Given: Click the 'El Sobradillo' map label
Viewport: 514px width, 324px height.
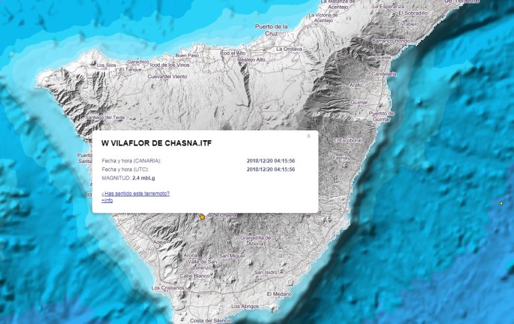Looking at the screenshot, I should 413,13.
